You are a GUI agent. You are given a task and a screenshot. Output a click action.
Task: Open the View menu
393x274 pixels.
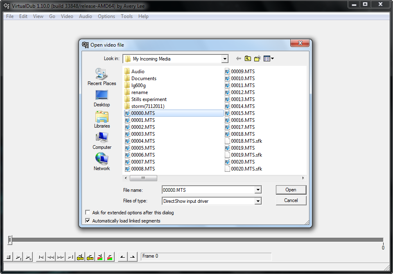click(38, 16)
